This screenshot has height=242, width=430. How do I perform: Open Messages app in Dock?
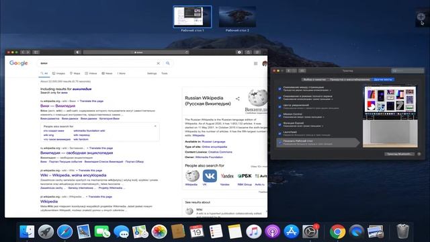[121, 231]
